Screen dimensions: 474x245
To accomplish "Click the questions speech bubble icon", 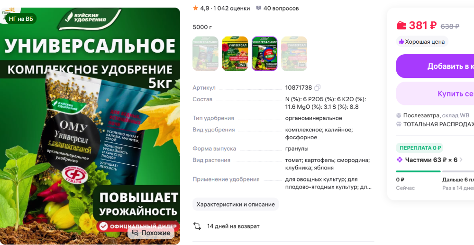I will (258, 8).
